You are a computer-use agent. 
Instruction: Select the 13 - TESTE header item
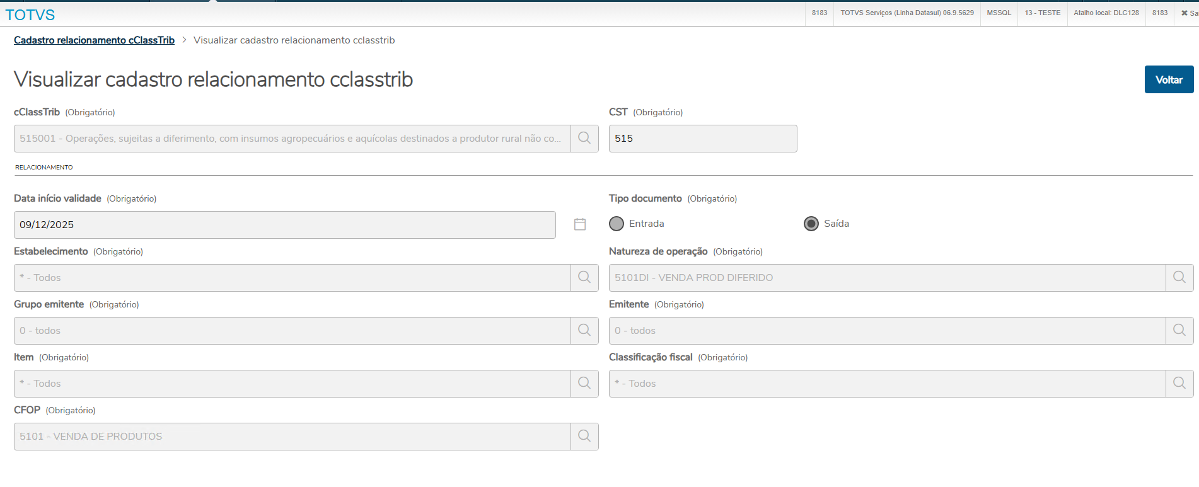[1042, 13]
